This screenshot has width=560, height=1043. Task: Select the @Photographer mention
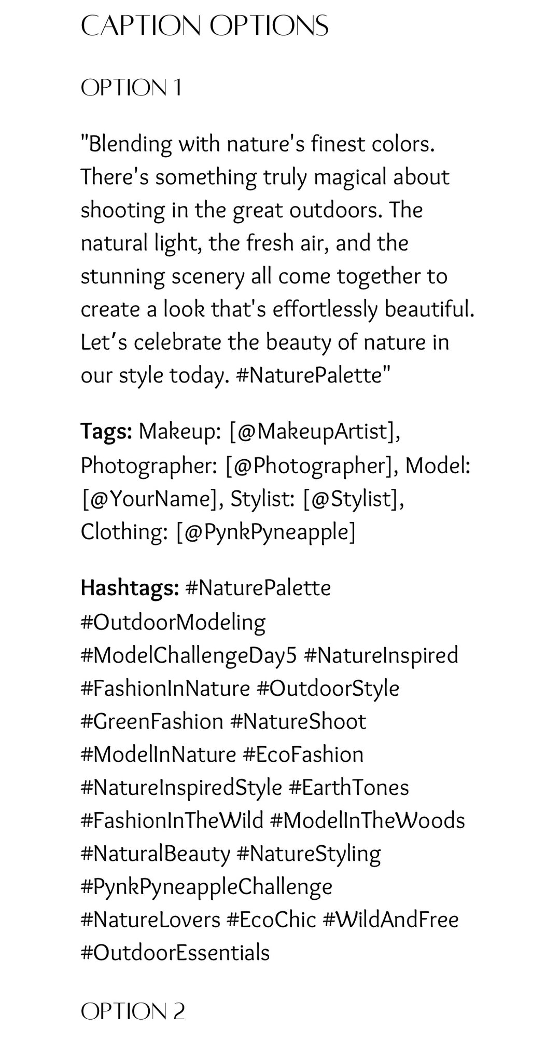[308, 465]
